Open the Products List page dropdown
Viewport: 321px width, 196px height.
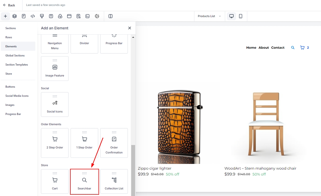[x=209, y=16]
